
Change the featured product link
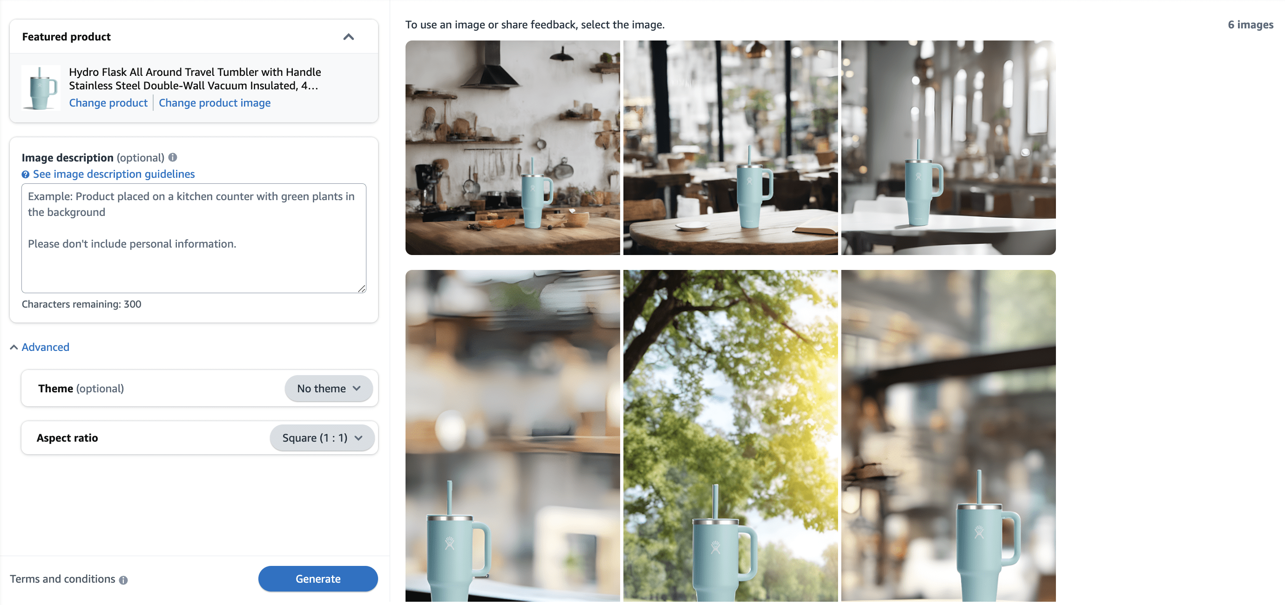tap(108, 102)
